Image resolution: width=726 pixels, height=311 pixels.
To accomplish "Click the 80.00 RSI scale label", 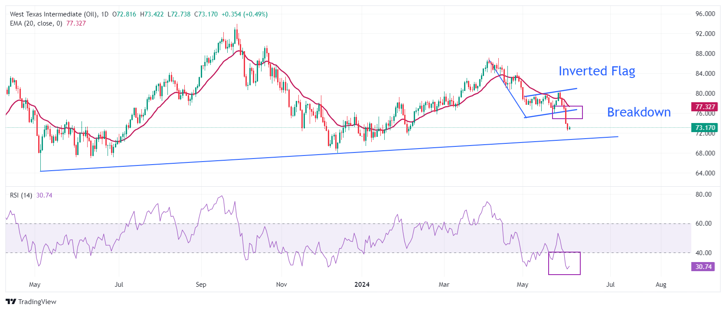I will click(703, 194).
